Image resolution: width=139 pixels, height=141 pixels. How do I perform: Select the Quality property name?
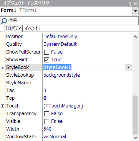coord(14,44)
